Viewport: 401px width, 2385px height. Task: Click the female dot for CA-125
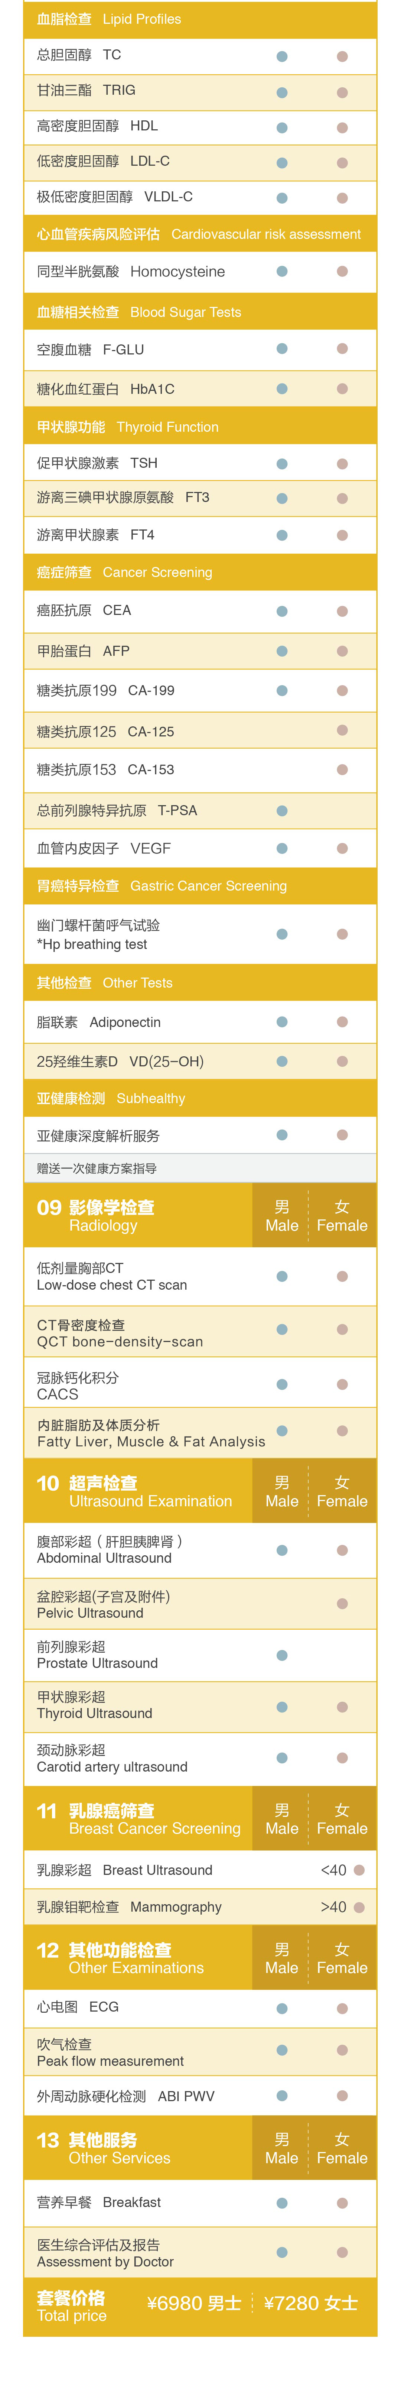point(342,730)
